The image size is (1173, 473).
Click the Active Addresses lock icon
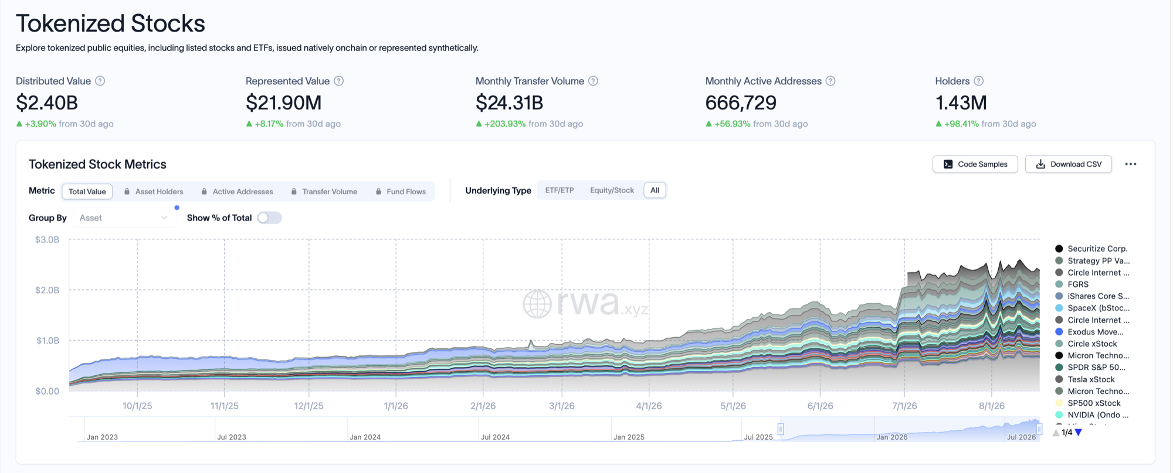pyautogui.click(x=204, y=191)
